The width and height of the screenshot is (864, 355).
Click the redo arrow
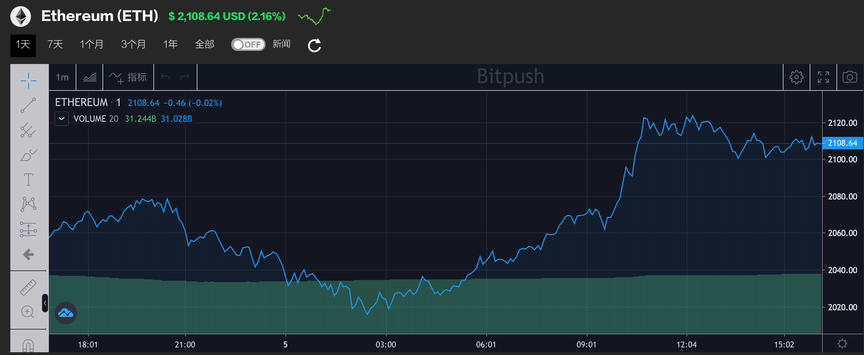pyautogui.click(x=185, y=77)
